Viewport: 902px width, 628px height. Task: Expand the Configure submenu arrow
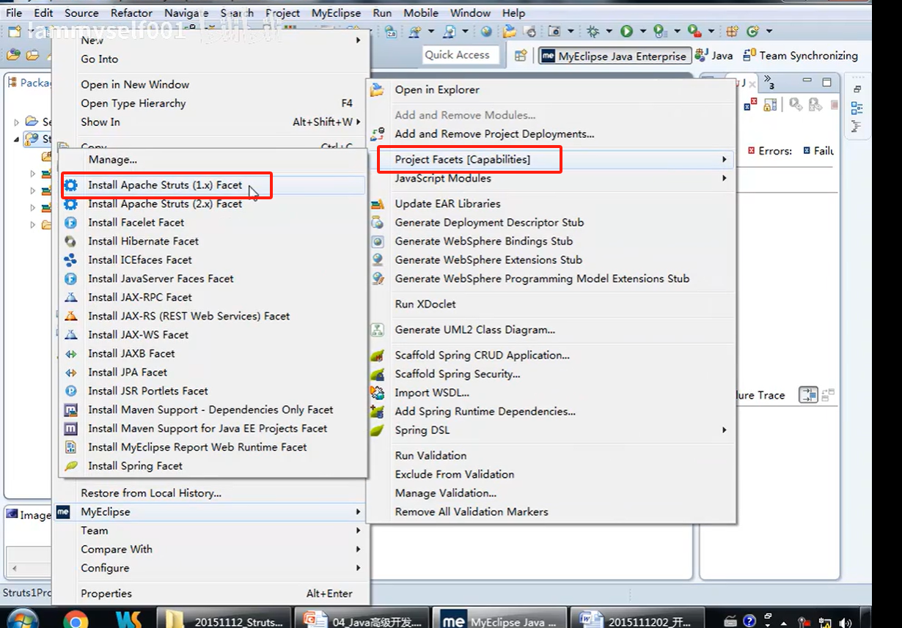click(x=359, y=568)
